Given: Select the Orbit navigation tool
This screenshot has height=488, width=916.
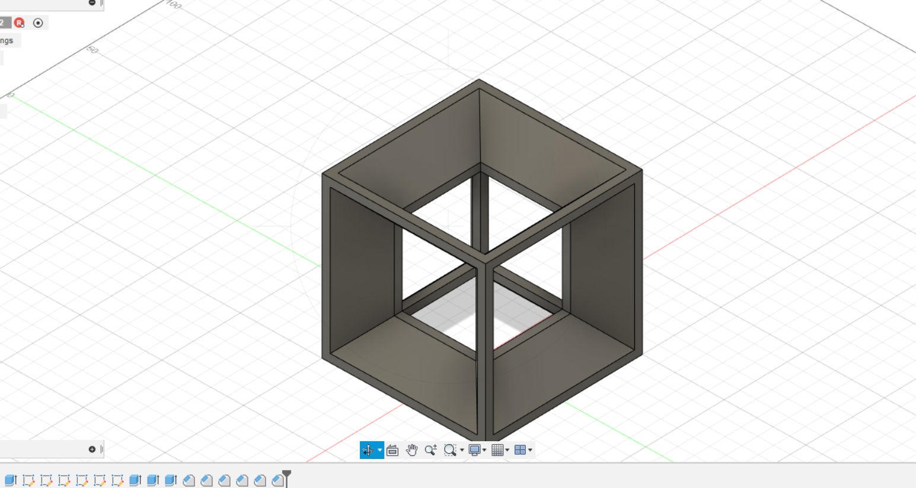Looking at the screenshot, I should point(368,450).
